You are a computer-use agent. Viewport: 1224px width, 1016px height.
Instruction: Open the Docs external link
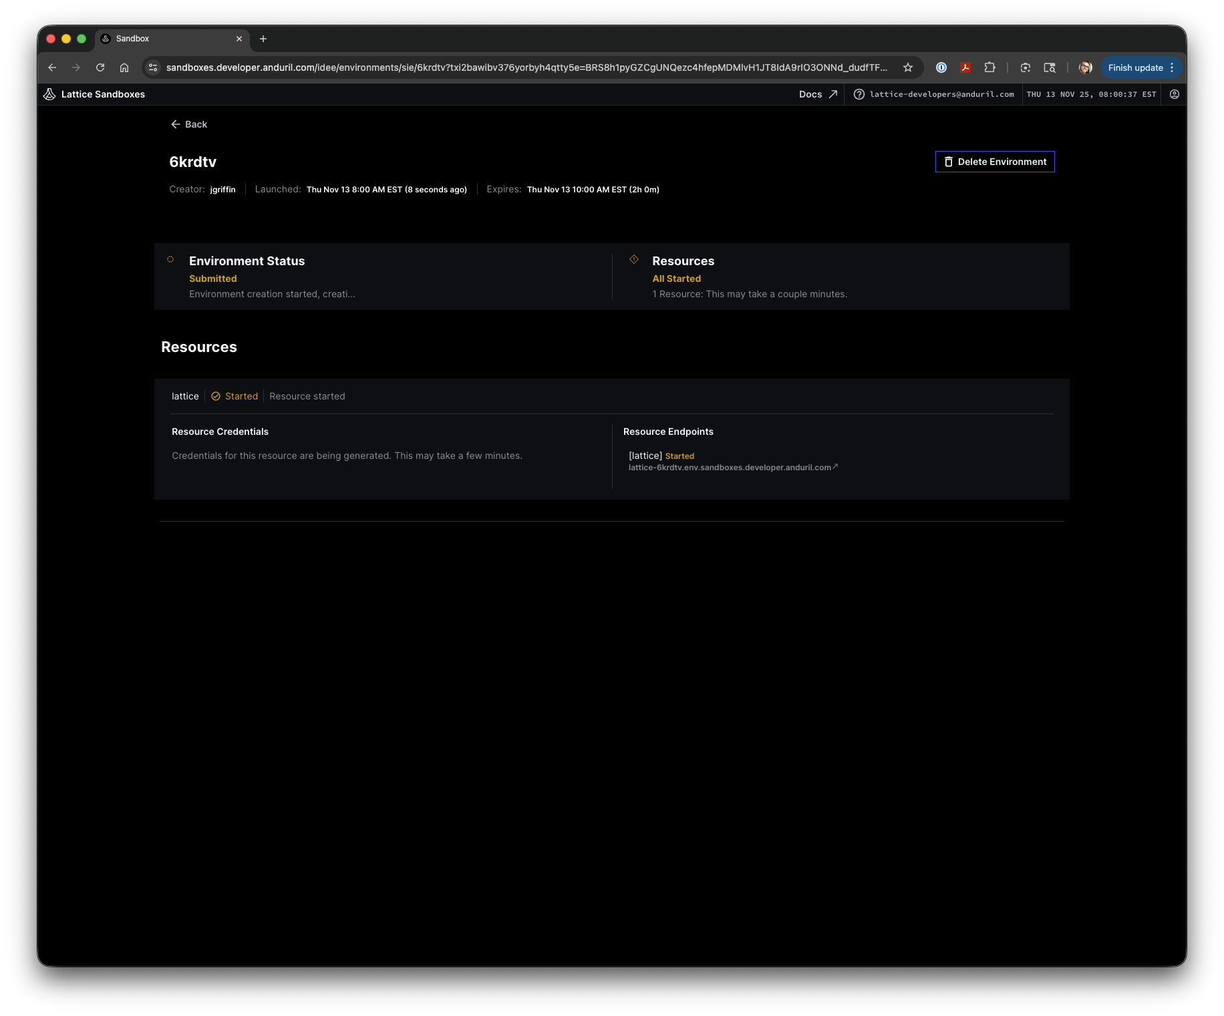pos(818,94)
